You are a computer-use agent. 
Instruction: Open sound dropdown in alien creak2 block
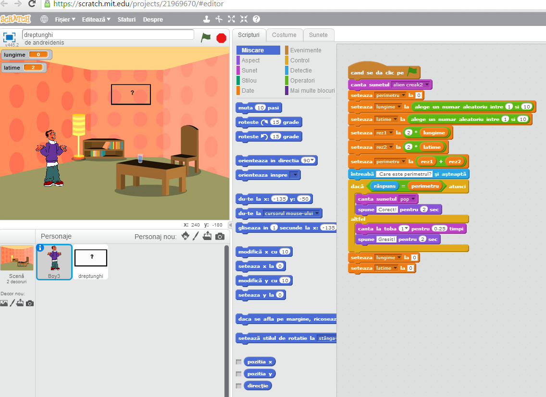(x=427, y=84)
